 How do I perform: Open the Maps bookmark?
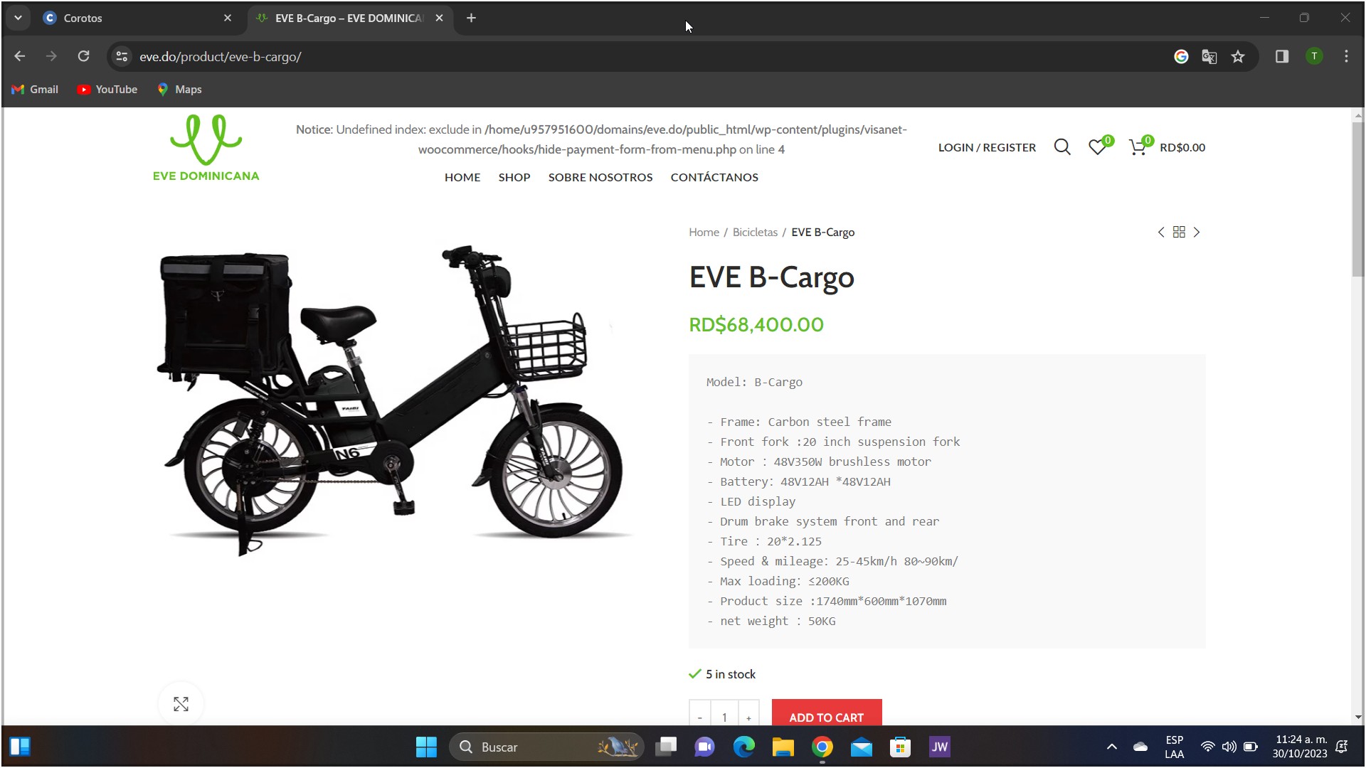pyautogui.click(x=179, y=90)
